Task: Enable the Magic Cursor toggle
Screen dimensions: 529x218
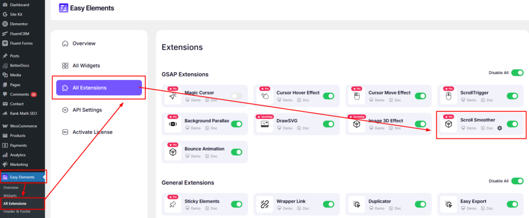Action: point(237,96)
